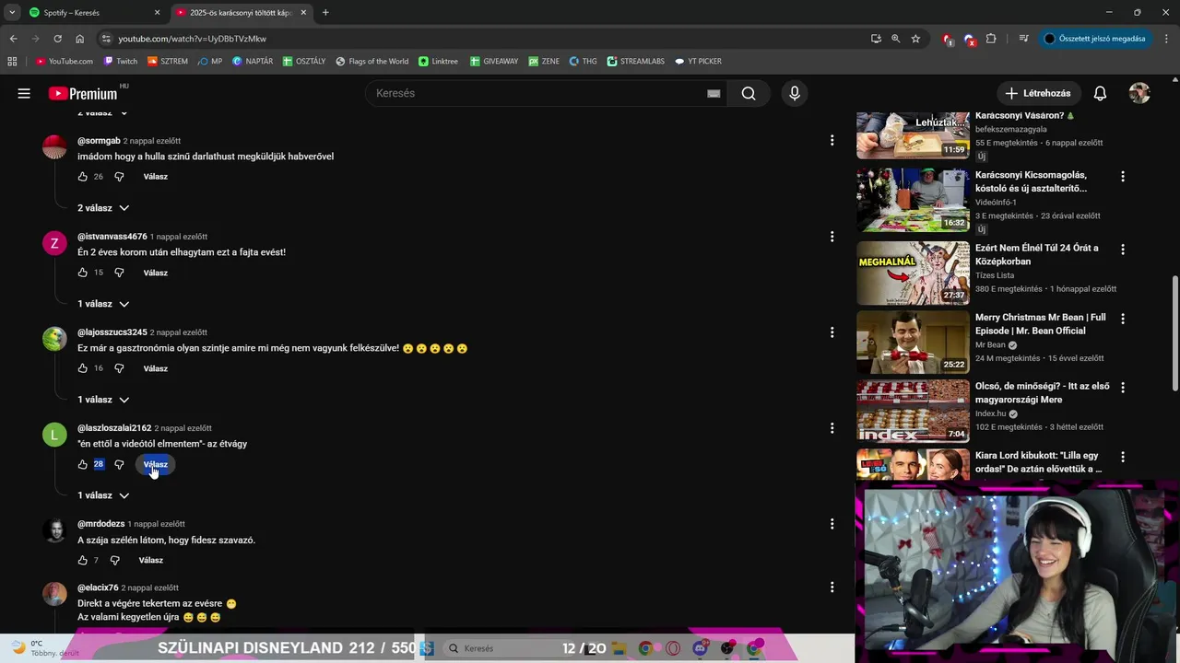Expand 2 replies under @sormgab comment

pyautogui.click(x=103, y=208)
